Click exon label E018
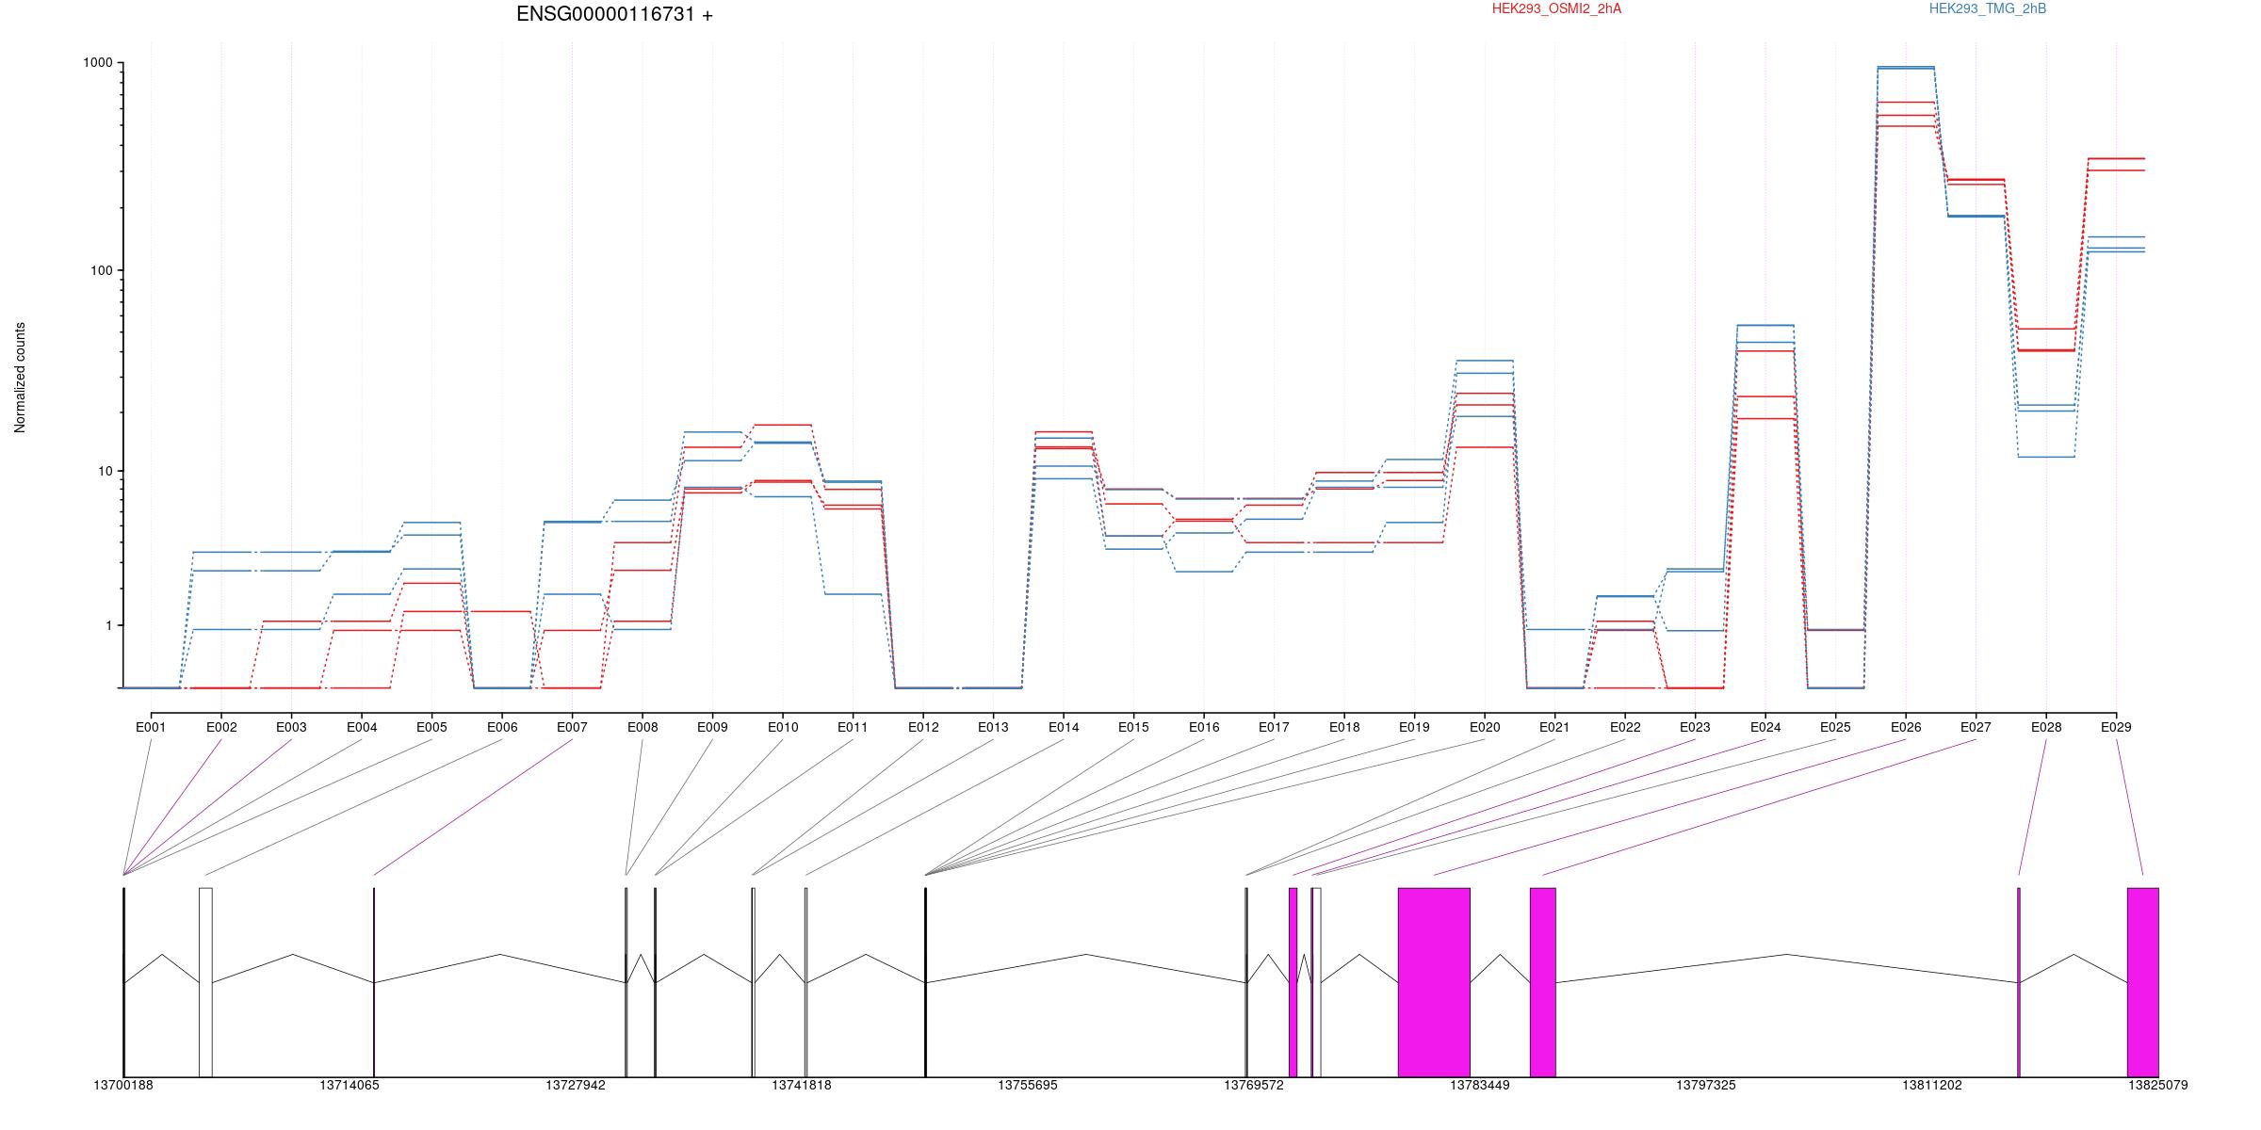The height and width of the screenshot is (1130, 2261). 1344,727
